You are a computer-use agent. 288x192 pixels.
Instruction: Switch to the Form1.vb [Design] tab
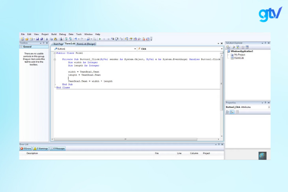point(86,44)
